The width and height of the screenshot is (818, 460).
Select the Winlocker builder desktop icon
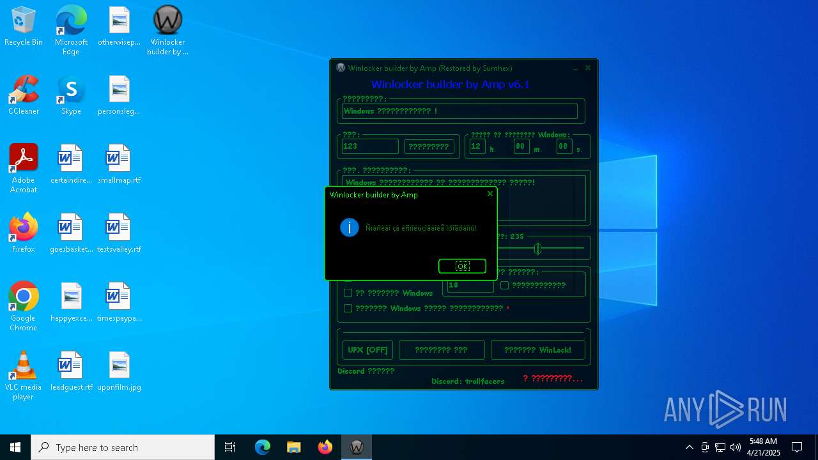tap(167, 31)
